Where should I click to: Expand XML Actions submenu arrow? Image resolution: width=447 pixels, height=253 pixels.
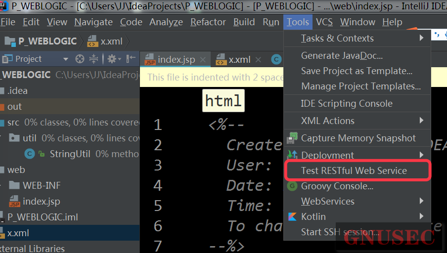(422, 120)
